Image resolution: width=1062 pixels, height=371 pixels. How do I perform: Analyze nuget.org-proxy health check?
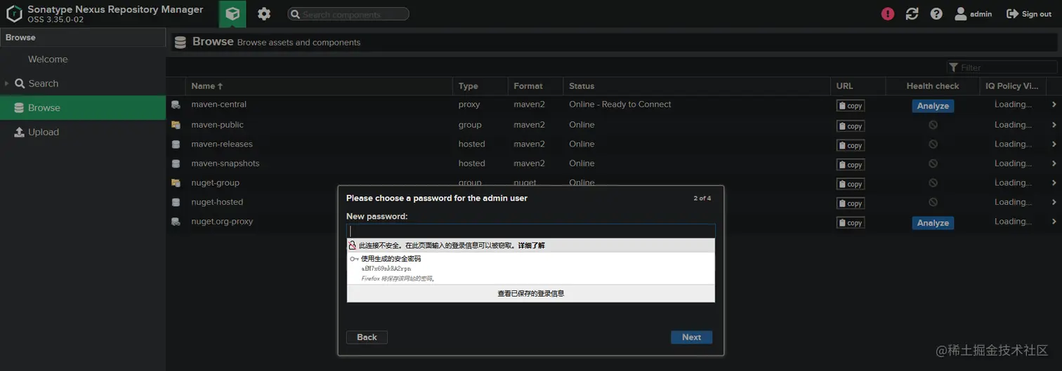[x=933, y=223]
